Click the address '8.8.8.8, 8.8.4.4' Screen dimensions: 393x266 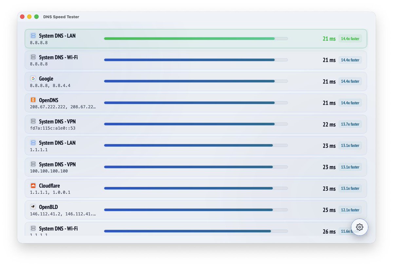50,85
